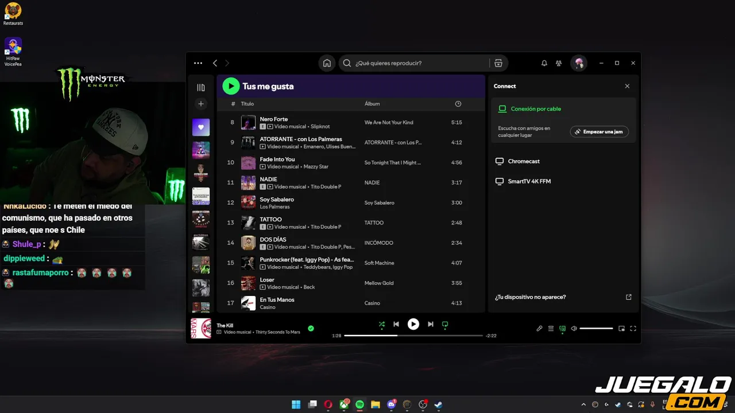Adjust the volume slider
This screenshot has height=413, width=735.
tap(596, 329)
